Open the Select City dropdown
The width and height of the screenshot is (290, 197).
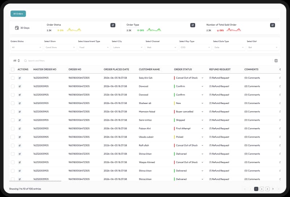tap(128, 47)
